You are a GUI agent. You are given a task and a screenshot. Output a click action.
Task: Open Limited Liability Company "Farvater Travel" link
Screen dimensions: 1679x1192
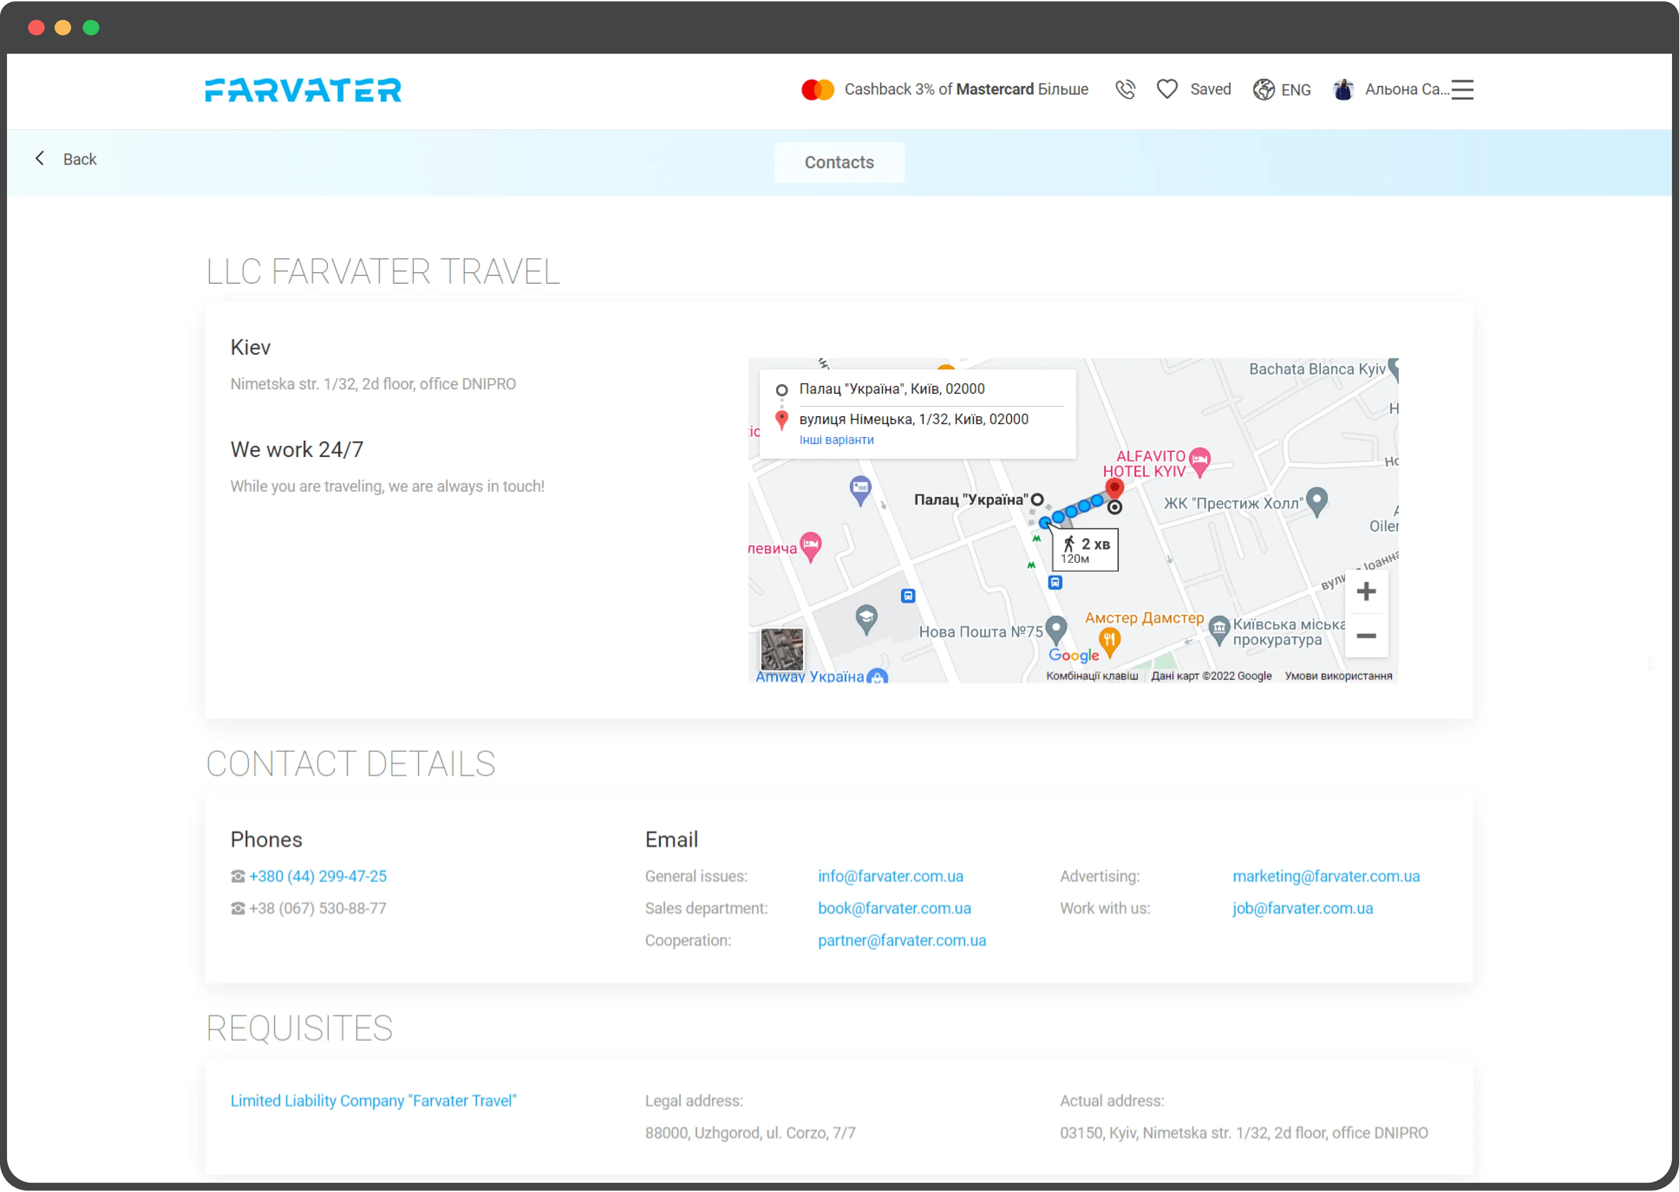[x=373, y=1101]
